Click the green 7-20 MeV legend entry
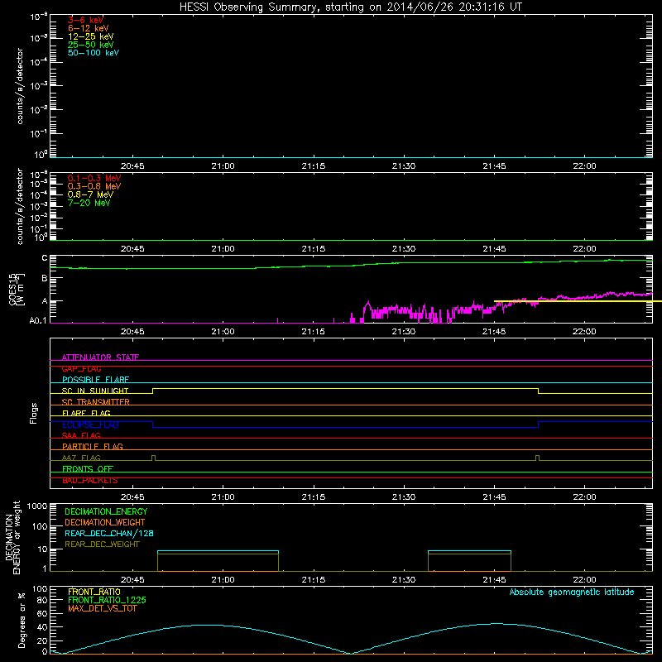Image resolution: width=662 pixels, height=662 pixels. coord(89,203)
